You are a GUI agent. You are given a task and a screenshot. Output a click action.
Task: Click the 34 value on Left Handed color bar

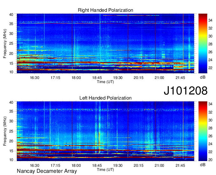(210, 104)
